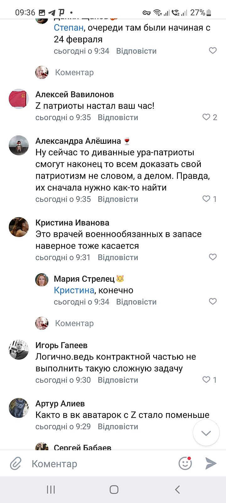This screenshot has width=226, height=503.
Task: Open the emoji sticker picker
Action: pyautogui.click(x=185, y=463)
